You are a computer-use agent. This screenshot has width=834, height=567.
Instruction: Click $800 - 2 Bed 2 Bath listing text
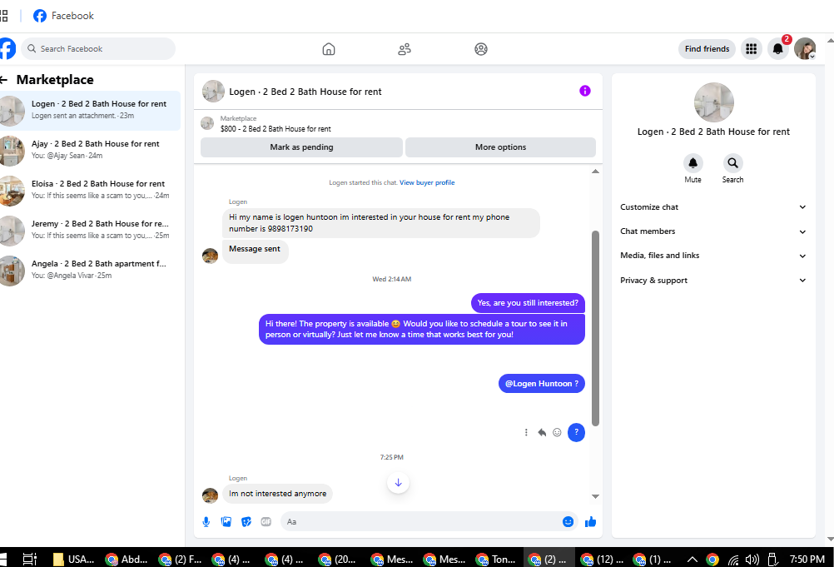276,129
